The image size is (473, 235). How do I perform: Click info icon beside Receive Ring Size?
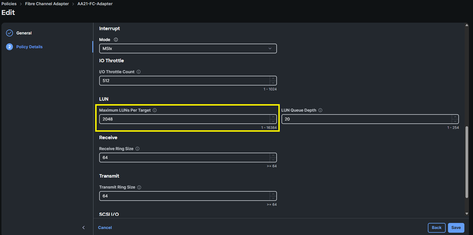[137, 149]
